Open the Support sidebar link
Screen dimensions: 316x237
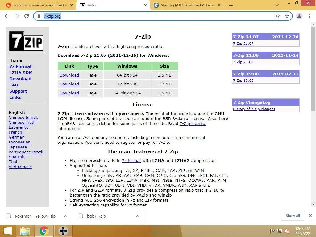(18, 91)
